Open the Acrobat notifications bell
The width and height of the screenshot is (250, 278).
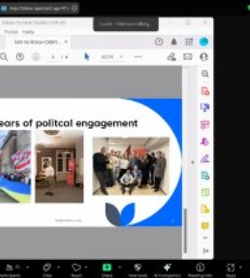(x=174, y=42)
